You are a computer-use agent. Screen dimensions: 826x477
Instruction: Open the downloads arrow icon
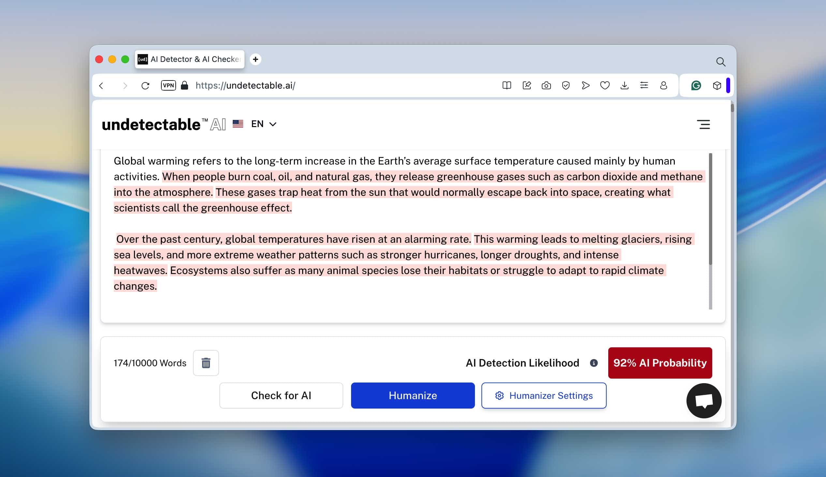coord(624,85)
